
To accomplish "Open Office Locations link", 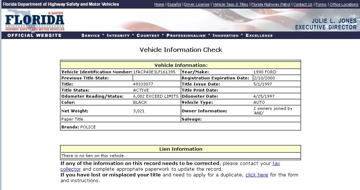I will (x=344, y=4).
